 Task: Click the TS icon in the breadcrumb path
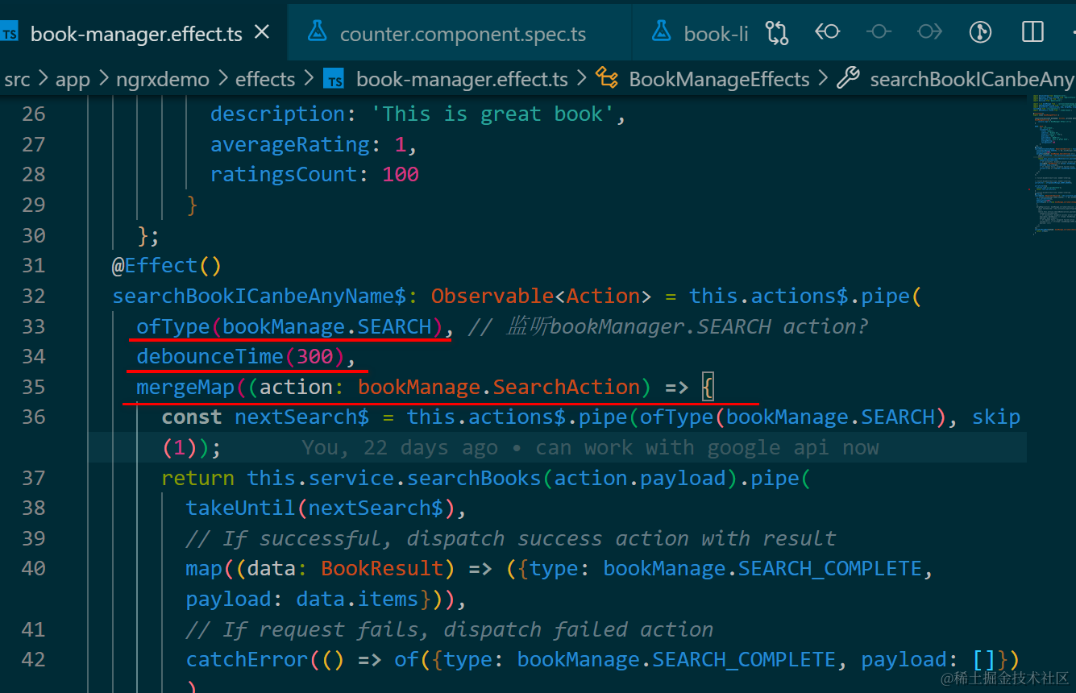pos(334,79)
